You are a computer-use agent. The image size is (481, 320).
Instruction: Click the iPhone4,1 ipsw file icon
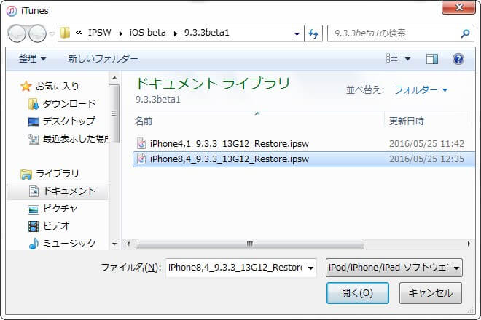point(141,143)
